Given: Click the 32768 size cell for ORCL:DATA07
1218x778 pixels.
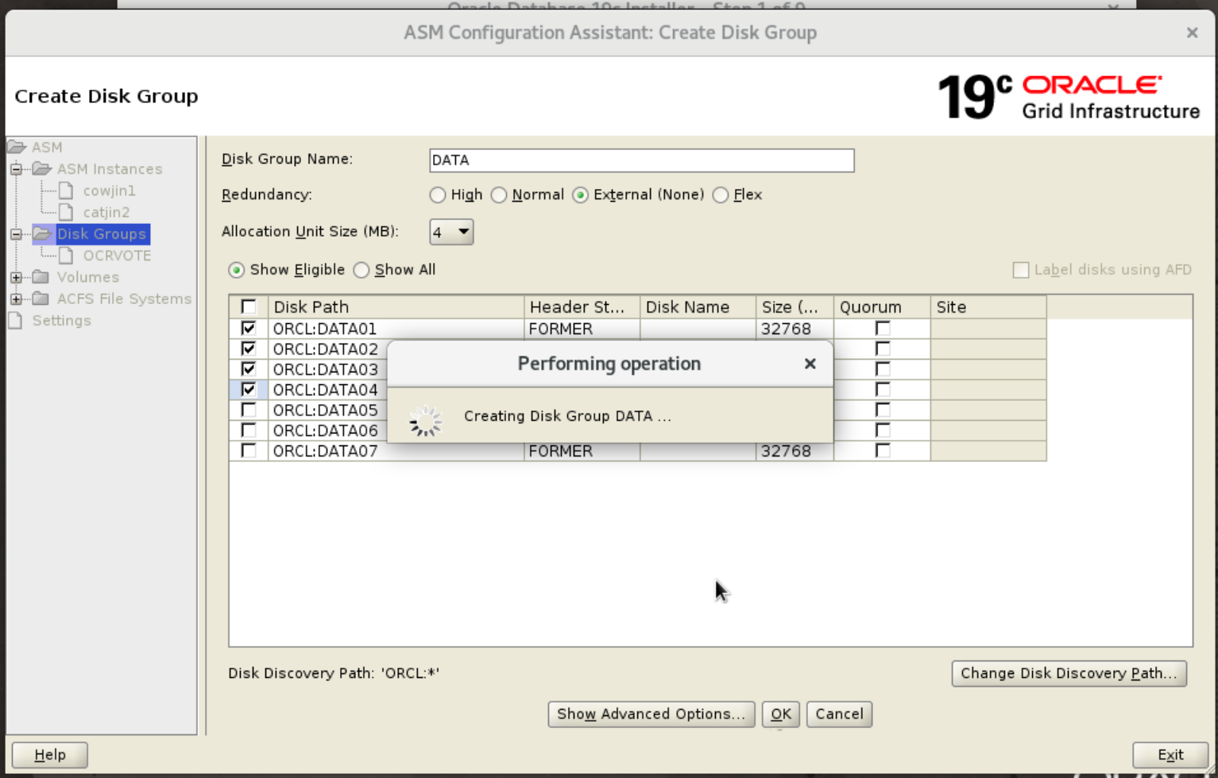Looking at the screenshot, I should 795,451.
